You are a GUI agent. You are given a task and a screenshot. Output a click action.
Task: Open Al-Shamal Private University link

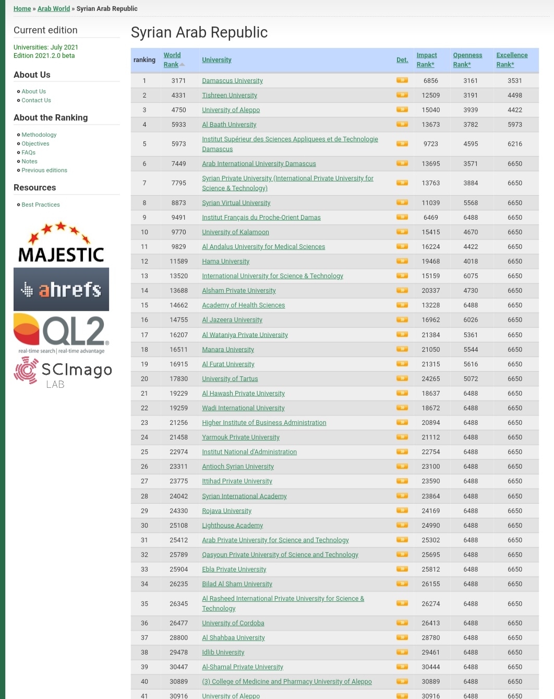(x=243, y=667)
